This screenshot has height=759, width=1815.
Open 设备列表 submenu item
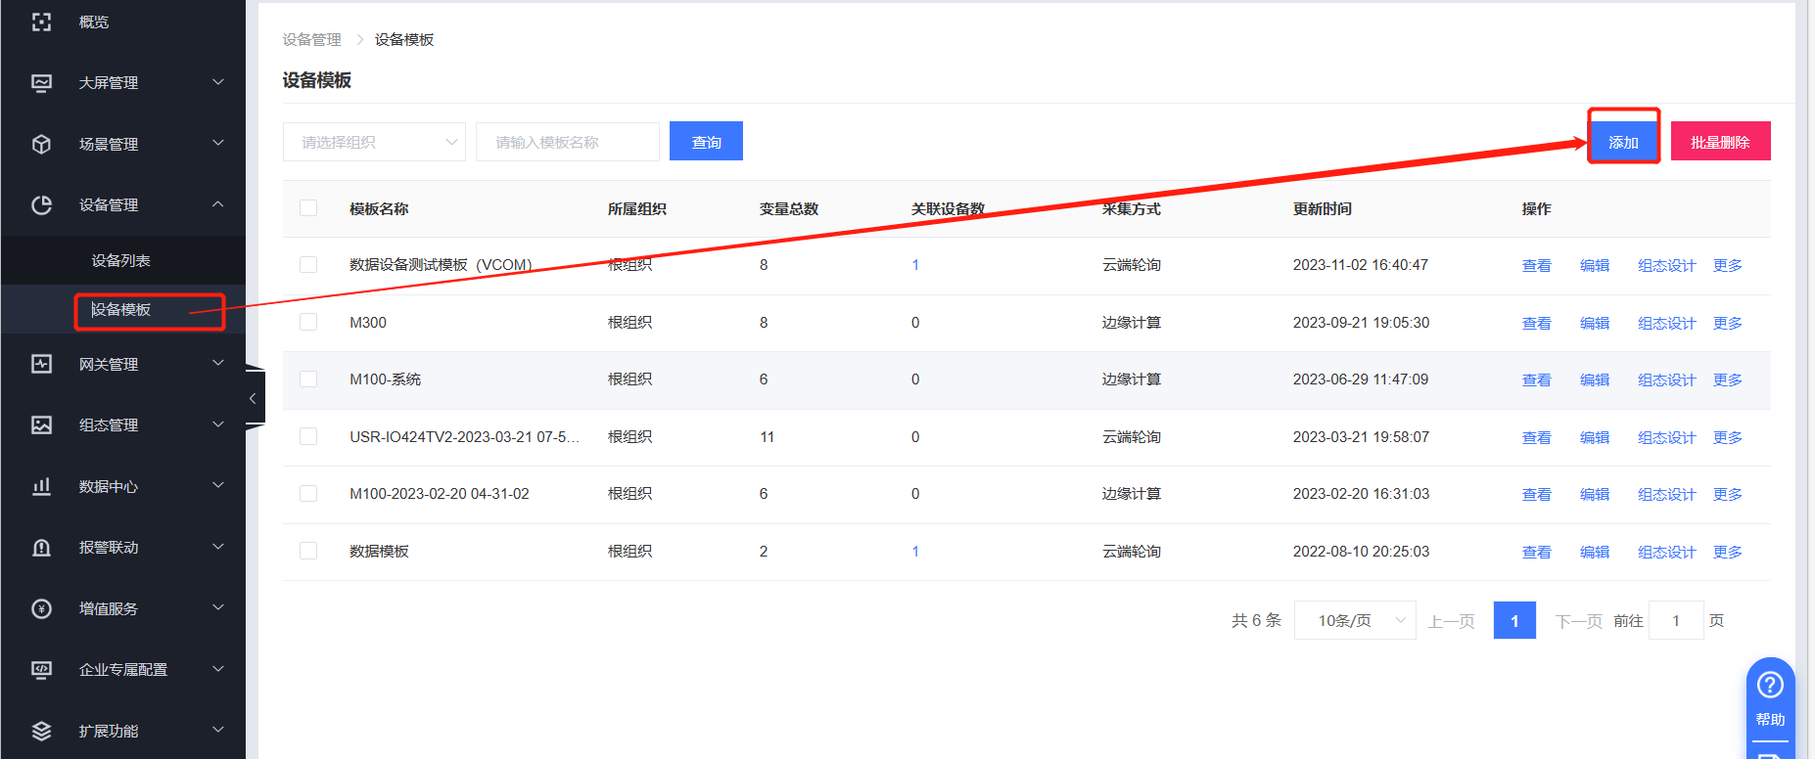click(x=121, y=261)
